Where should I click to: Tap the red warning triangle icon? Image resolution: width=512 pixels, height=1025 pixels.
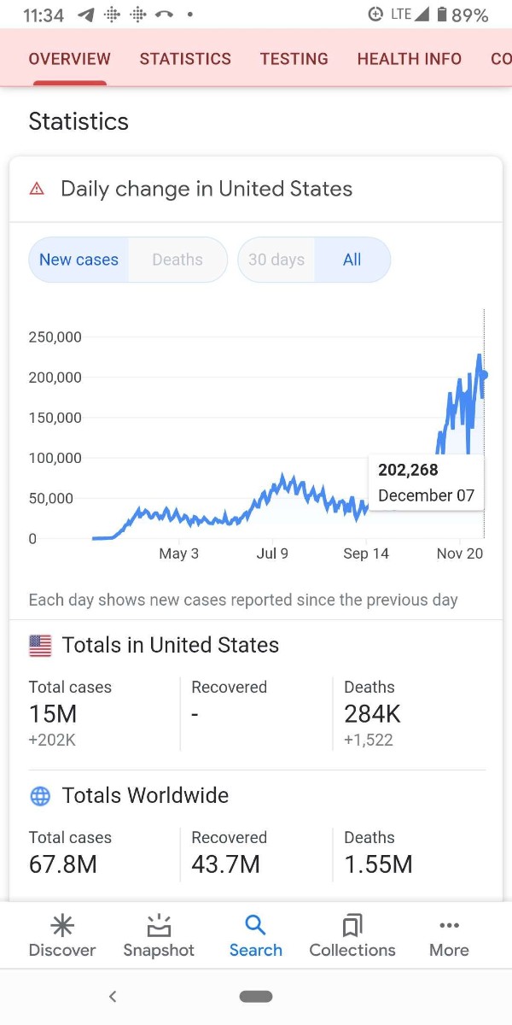tap(37, 189)
